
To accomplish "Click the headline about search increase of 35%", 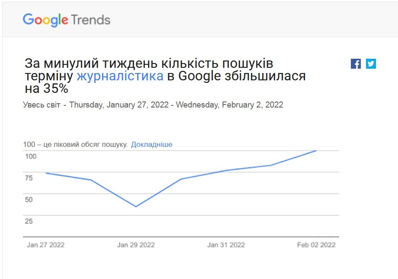I will [164, 76].
